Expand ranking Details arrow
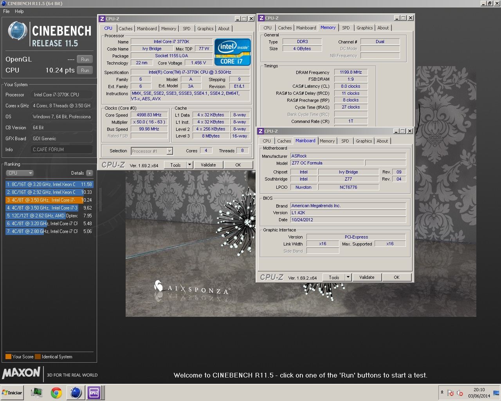The height and width of the screenshot is (401, 501). 90,173
